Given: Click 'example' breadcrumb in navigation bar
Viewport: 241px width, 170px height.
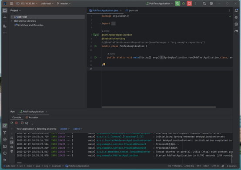Looking at the screenshot, I should 56,166.
